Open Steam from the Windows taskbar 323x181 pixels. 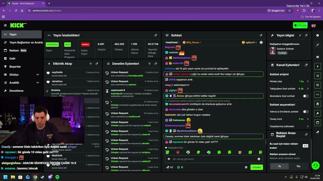pos(42,177)
